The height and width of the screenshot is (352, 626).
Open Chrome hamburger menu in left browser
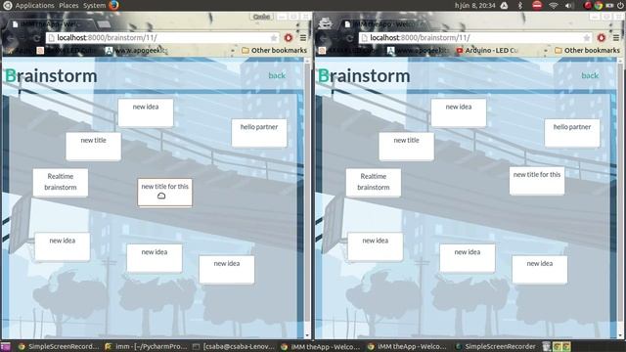click(x=303, y=38)
